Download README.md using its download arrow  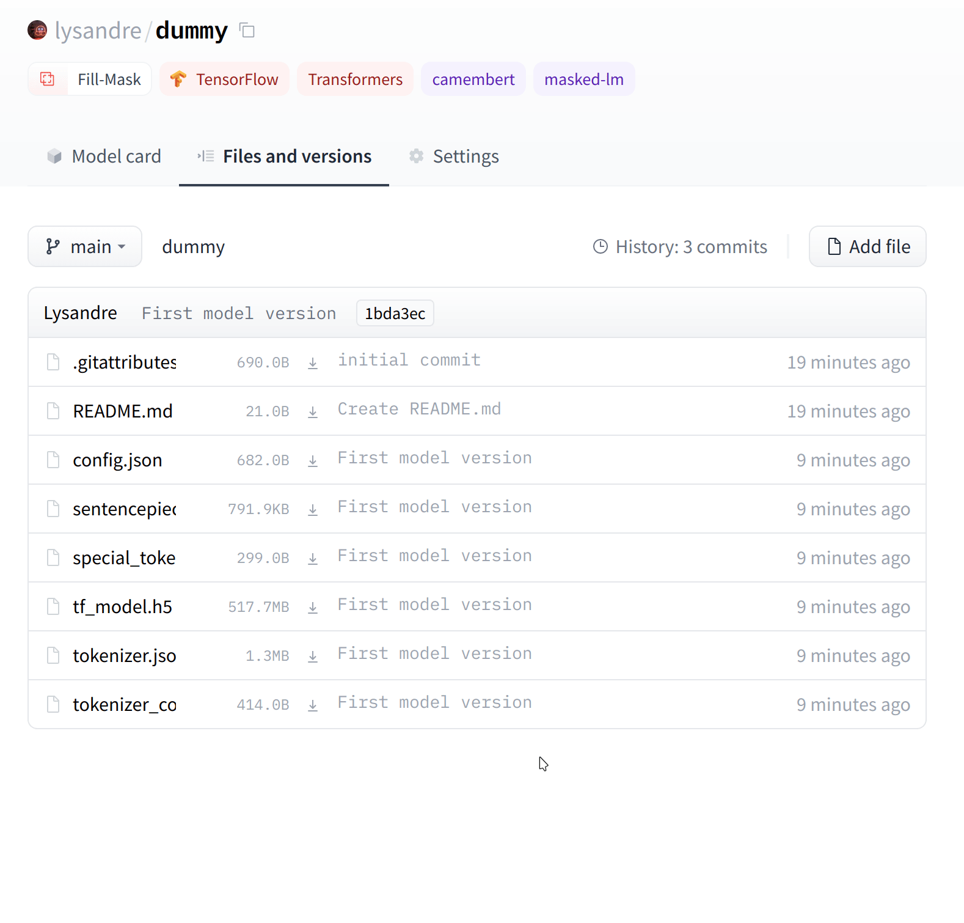tap(312, 411)
